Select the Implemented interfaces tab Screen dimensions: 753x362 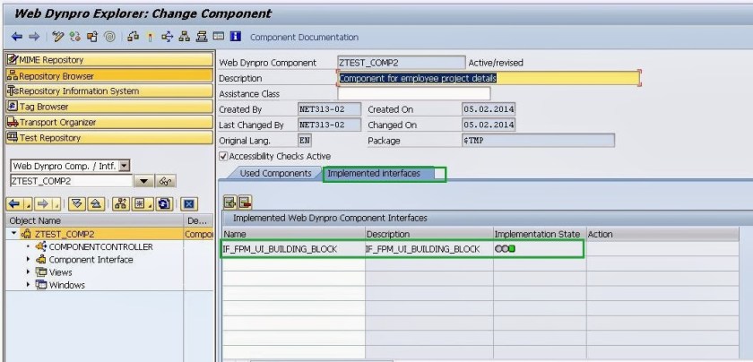374,173
